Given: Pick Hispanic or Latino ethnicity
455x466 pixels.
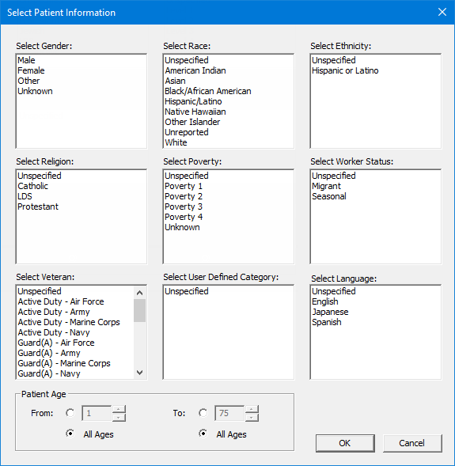Looking at the screenshot, I should tap(345, 70).
